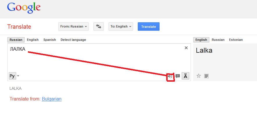Open the From: Russian dropdown

coord(73,27)
